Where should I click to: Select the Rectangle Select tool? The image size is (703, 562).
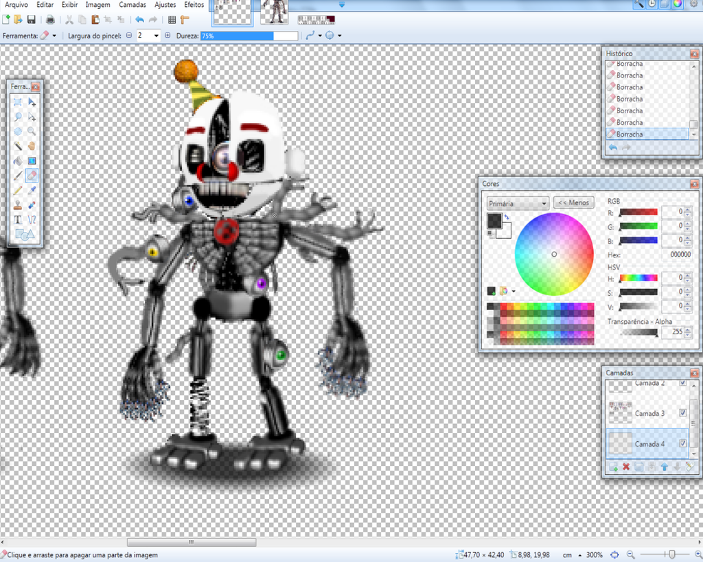coord(18,102)
